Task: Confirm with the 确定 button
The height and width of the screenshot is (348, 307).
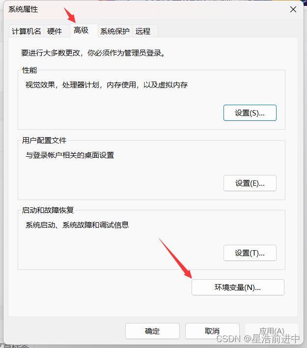Action: 152,331
